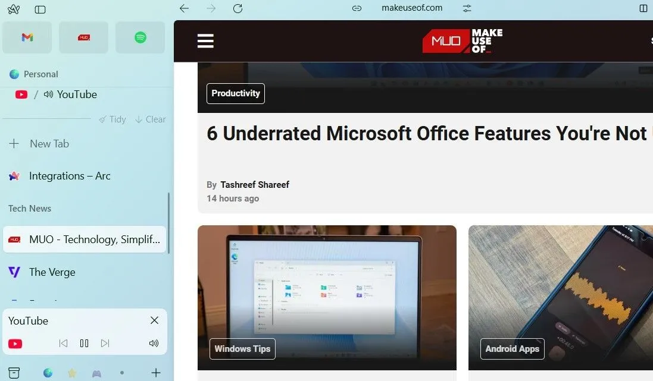Open the Windows Tips category tag

[242, 348]
